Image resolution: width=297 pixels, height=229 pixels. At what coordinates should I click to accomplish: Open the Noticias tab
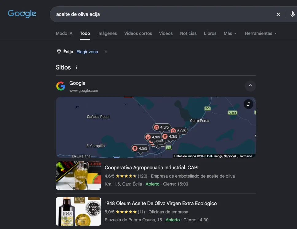point(188,33)
